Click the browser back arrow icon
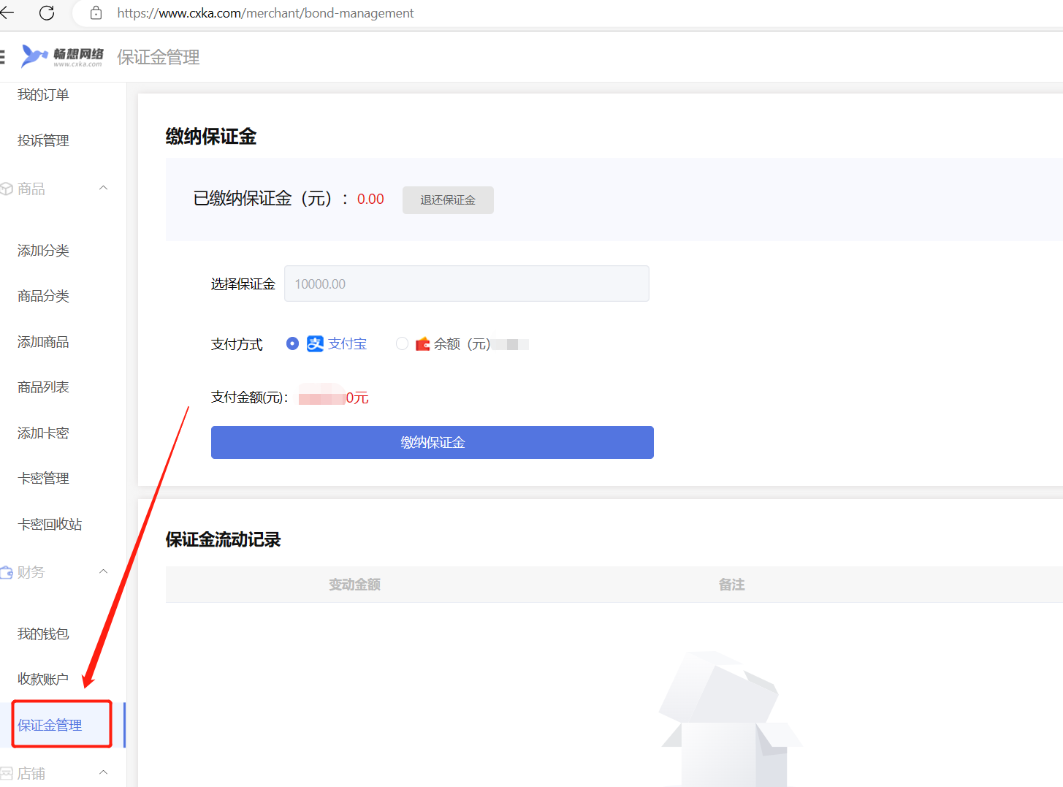Viewport: 1063px width, 787px height. [x=7, y=13]
